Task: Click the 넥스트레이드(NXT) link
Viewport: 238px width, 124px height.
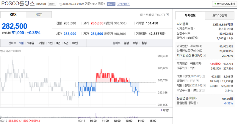Action: coord(152,15)
